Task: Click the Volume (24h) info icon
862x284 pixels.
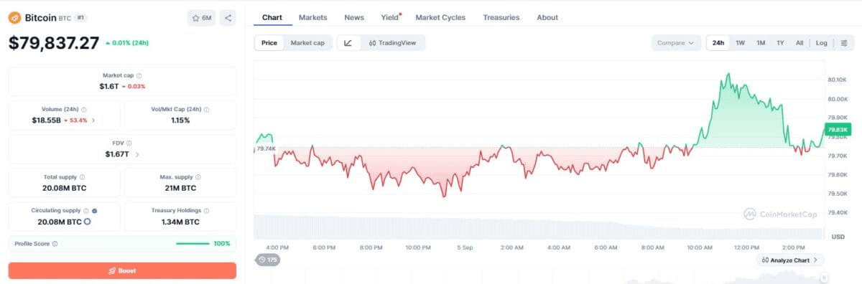Action: pos(84,110)
